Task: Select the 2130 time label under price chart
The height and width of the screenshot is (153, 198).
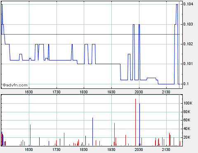Action: coord(166,92)
